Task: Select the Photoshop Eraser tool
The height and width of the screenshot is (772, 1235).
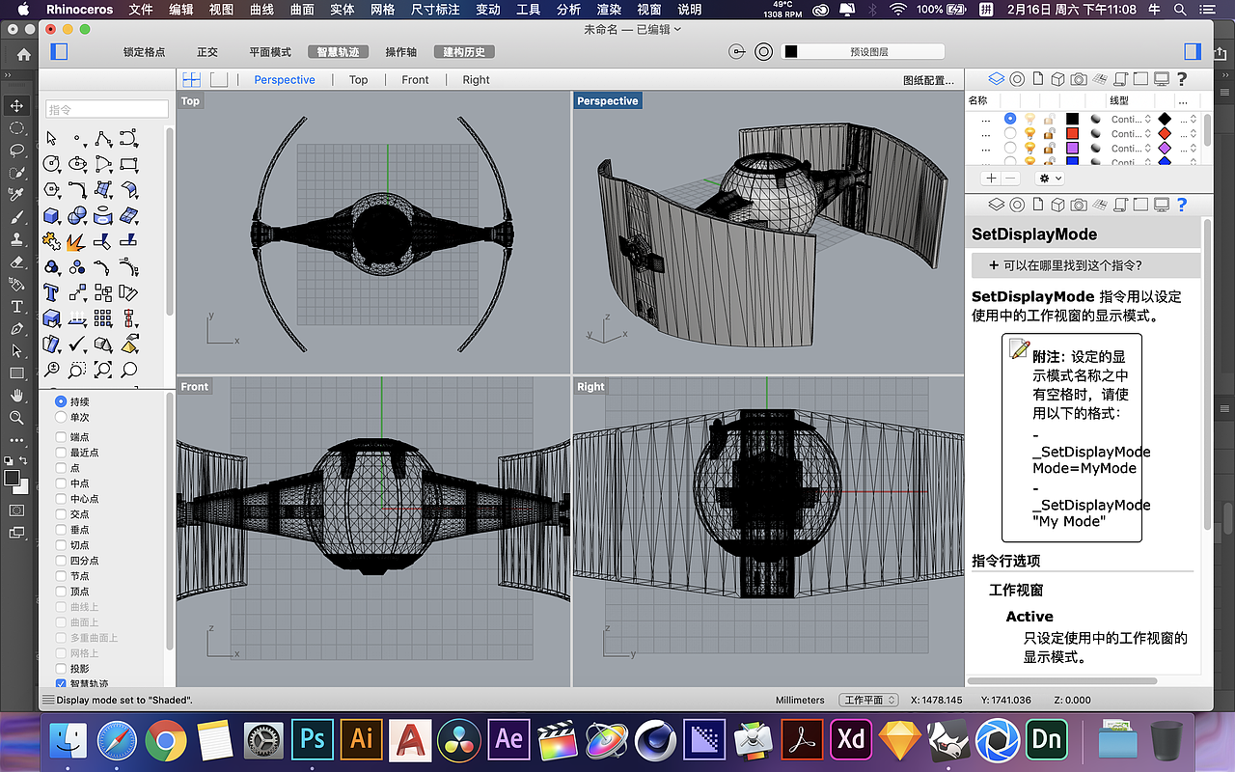Action: click(16, 262)
